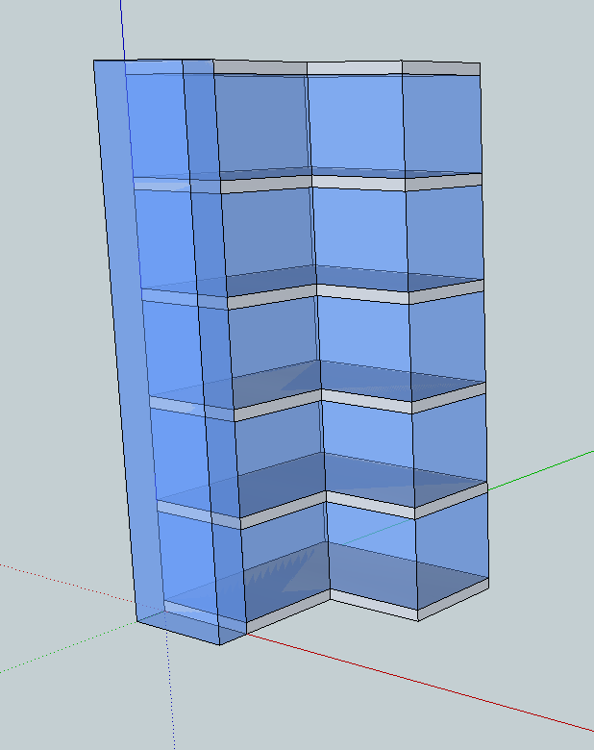Click the dotted blue axis below the model

coord(169,692)
